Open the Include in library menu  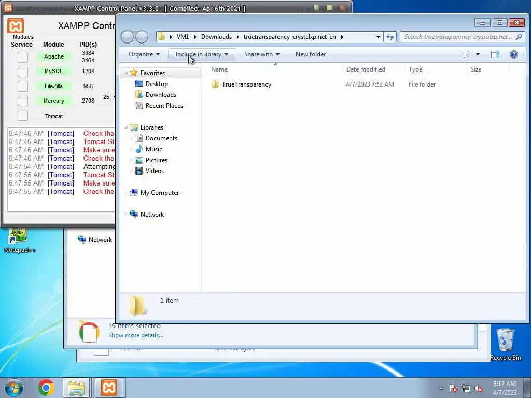pos(202,54)
